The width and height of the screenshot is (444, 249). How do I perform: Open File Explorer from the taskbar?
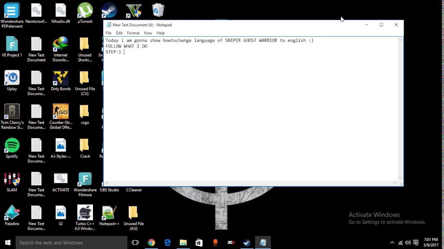pyautogui.click(x=183, y=242)
